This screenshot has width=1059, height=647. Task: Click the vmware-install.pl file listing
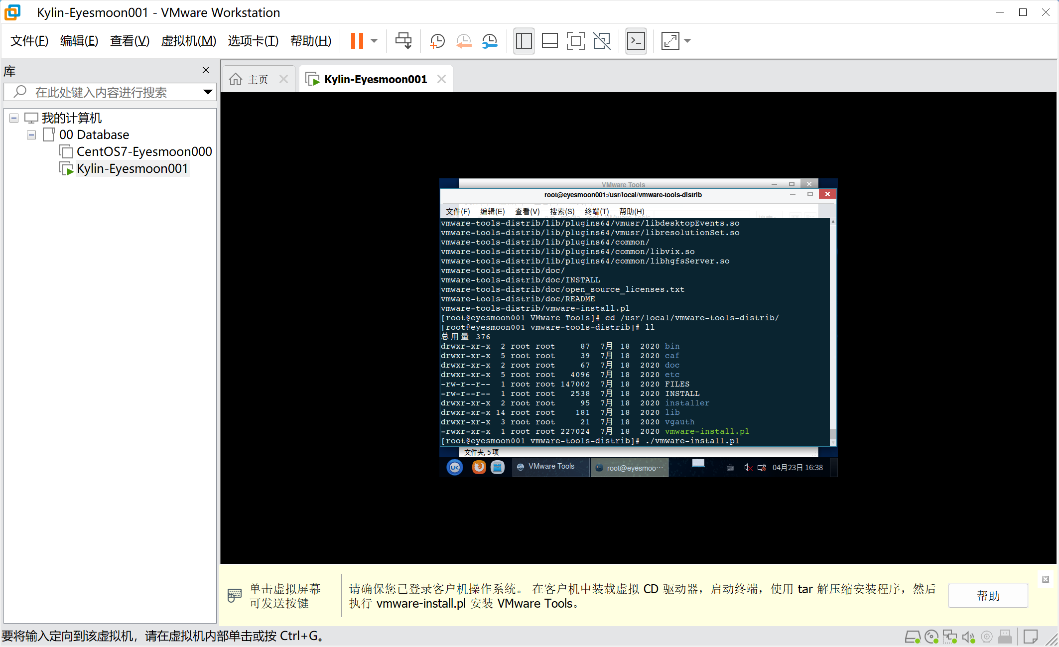(706, 431)
